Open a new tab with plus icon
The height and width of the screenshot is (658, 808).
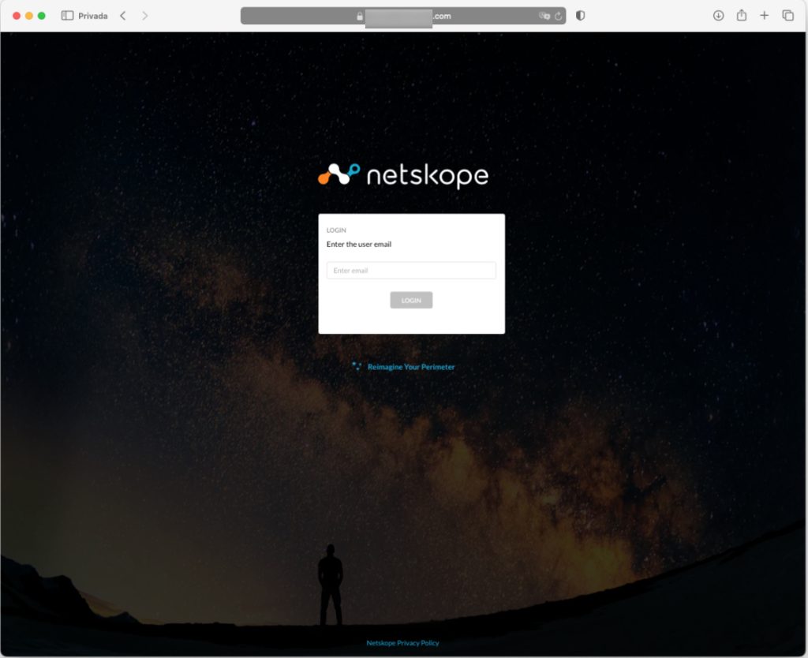pyautogui.click(x=764, y=16)
